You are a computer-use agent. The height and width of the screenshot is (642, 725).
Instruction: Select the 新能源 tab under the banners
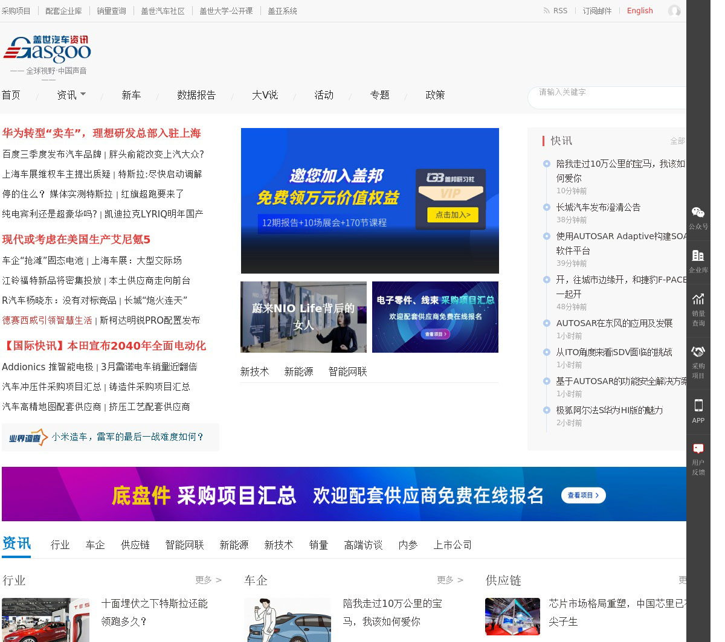[x=298, y=371]
